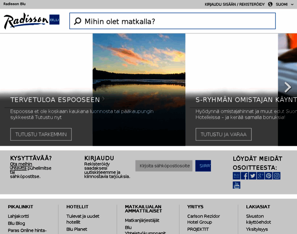Open Yksityisyys footer link
The width and height of the screenshot is (297, 234).
point(257,229)
